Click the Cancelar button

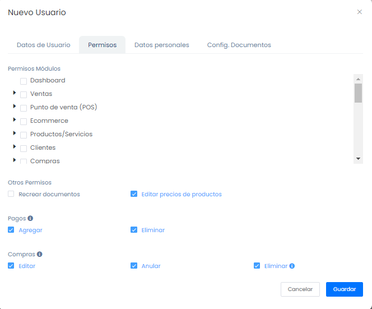[300, 289]
